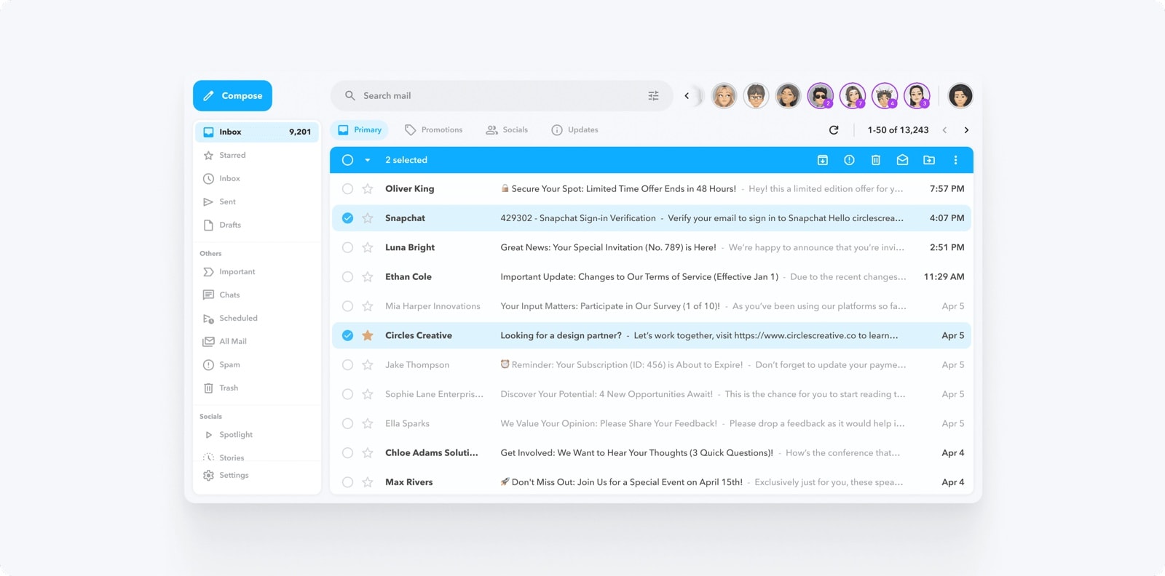1165x576 pixels.
Task: Select the Luna Bright email checkbox
Action: [347, 247]
